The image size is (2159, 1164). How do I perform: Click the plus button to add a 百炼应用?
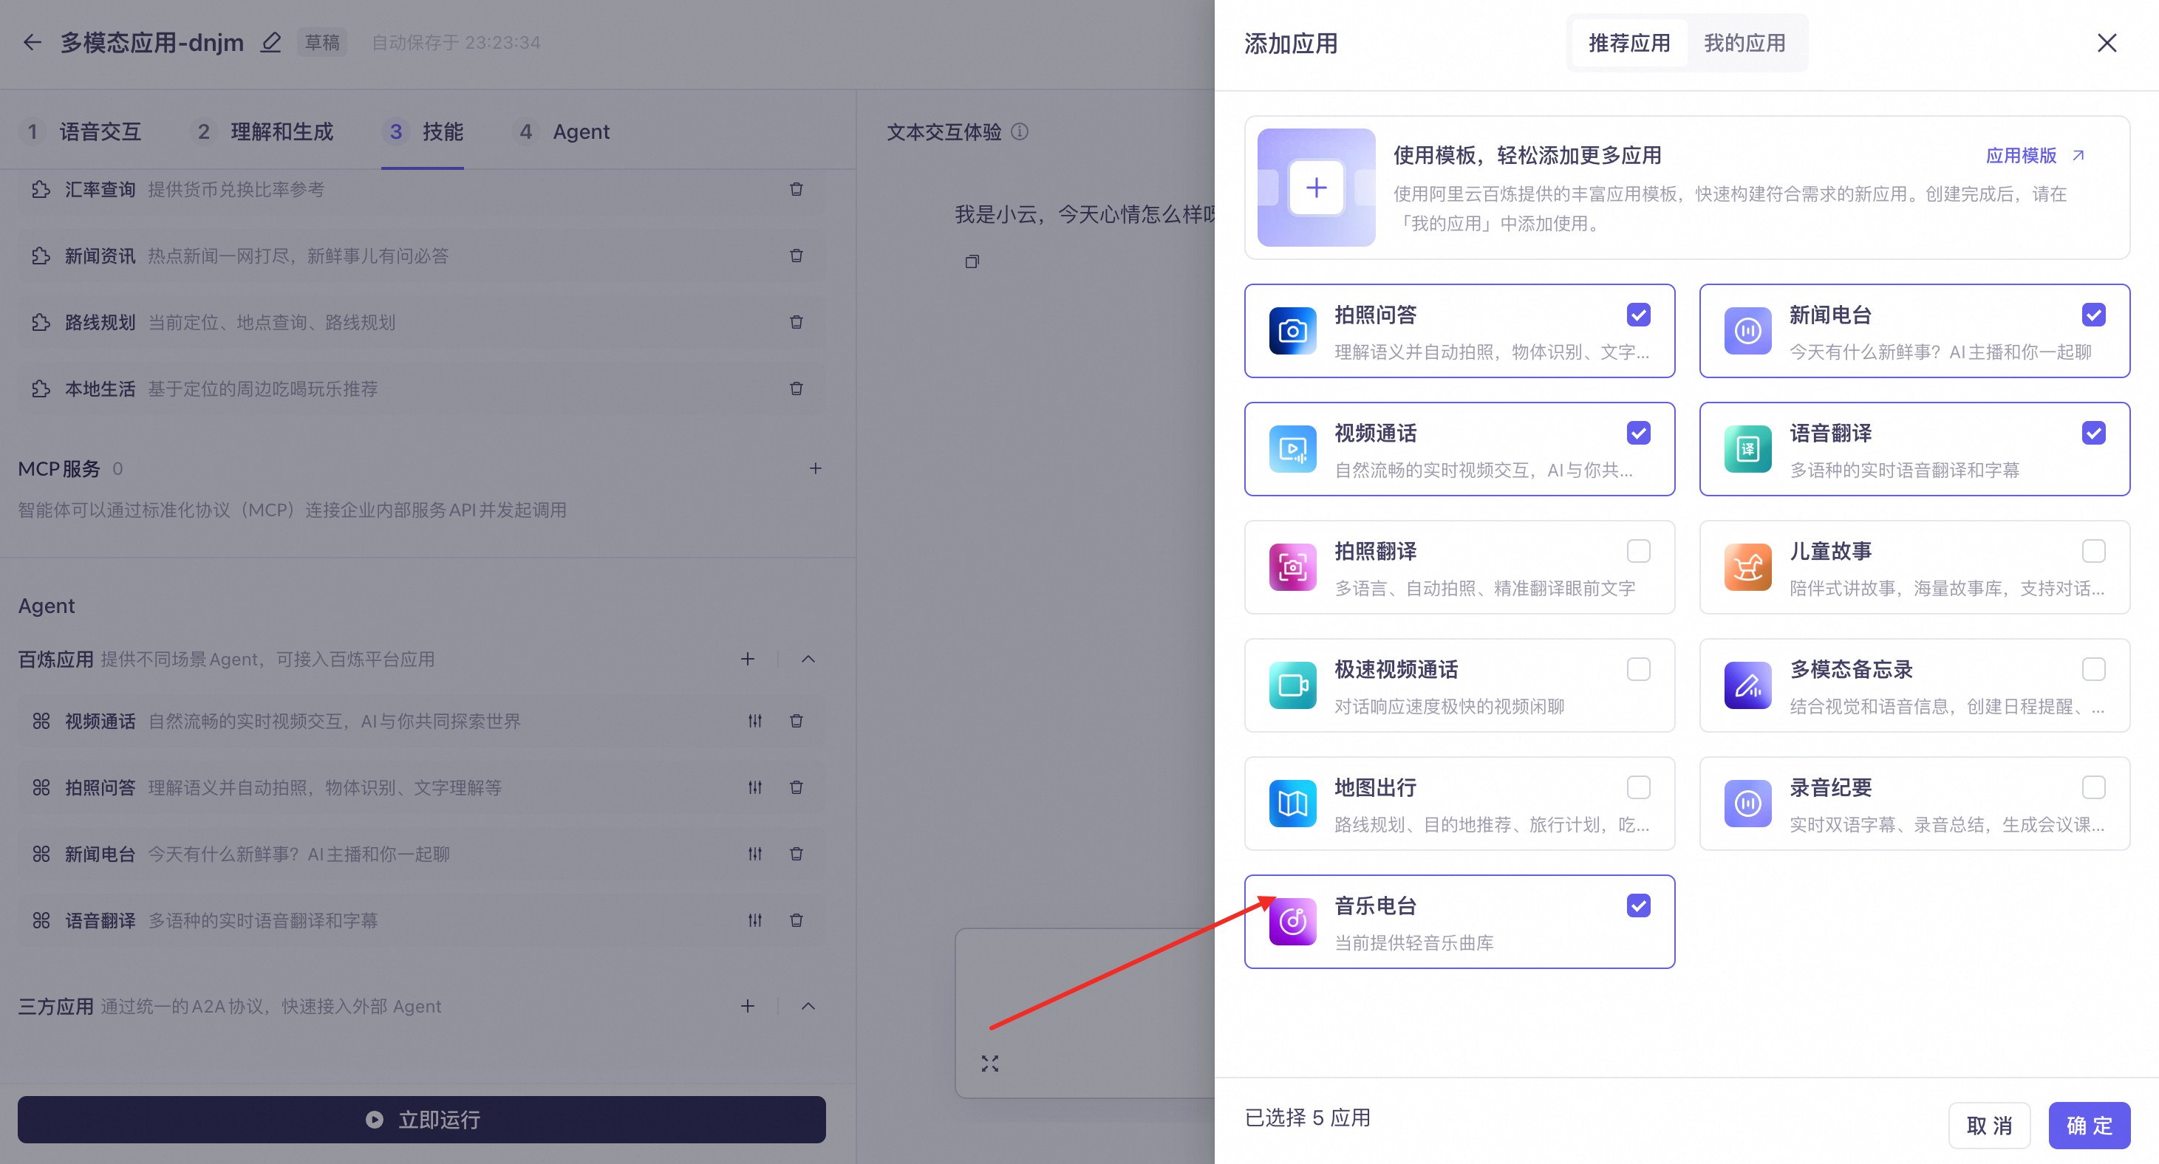[748, 660]
